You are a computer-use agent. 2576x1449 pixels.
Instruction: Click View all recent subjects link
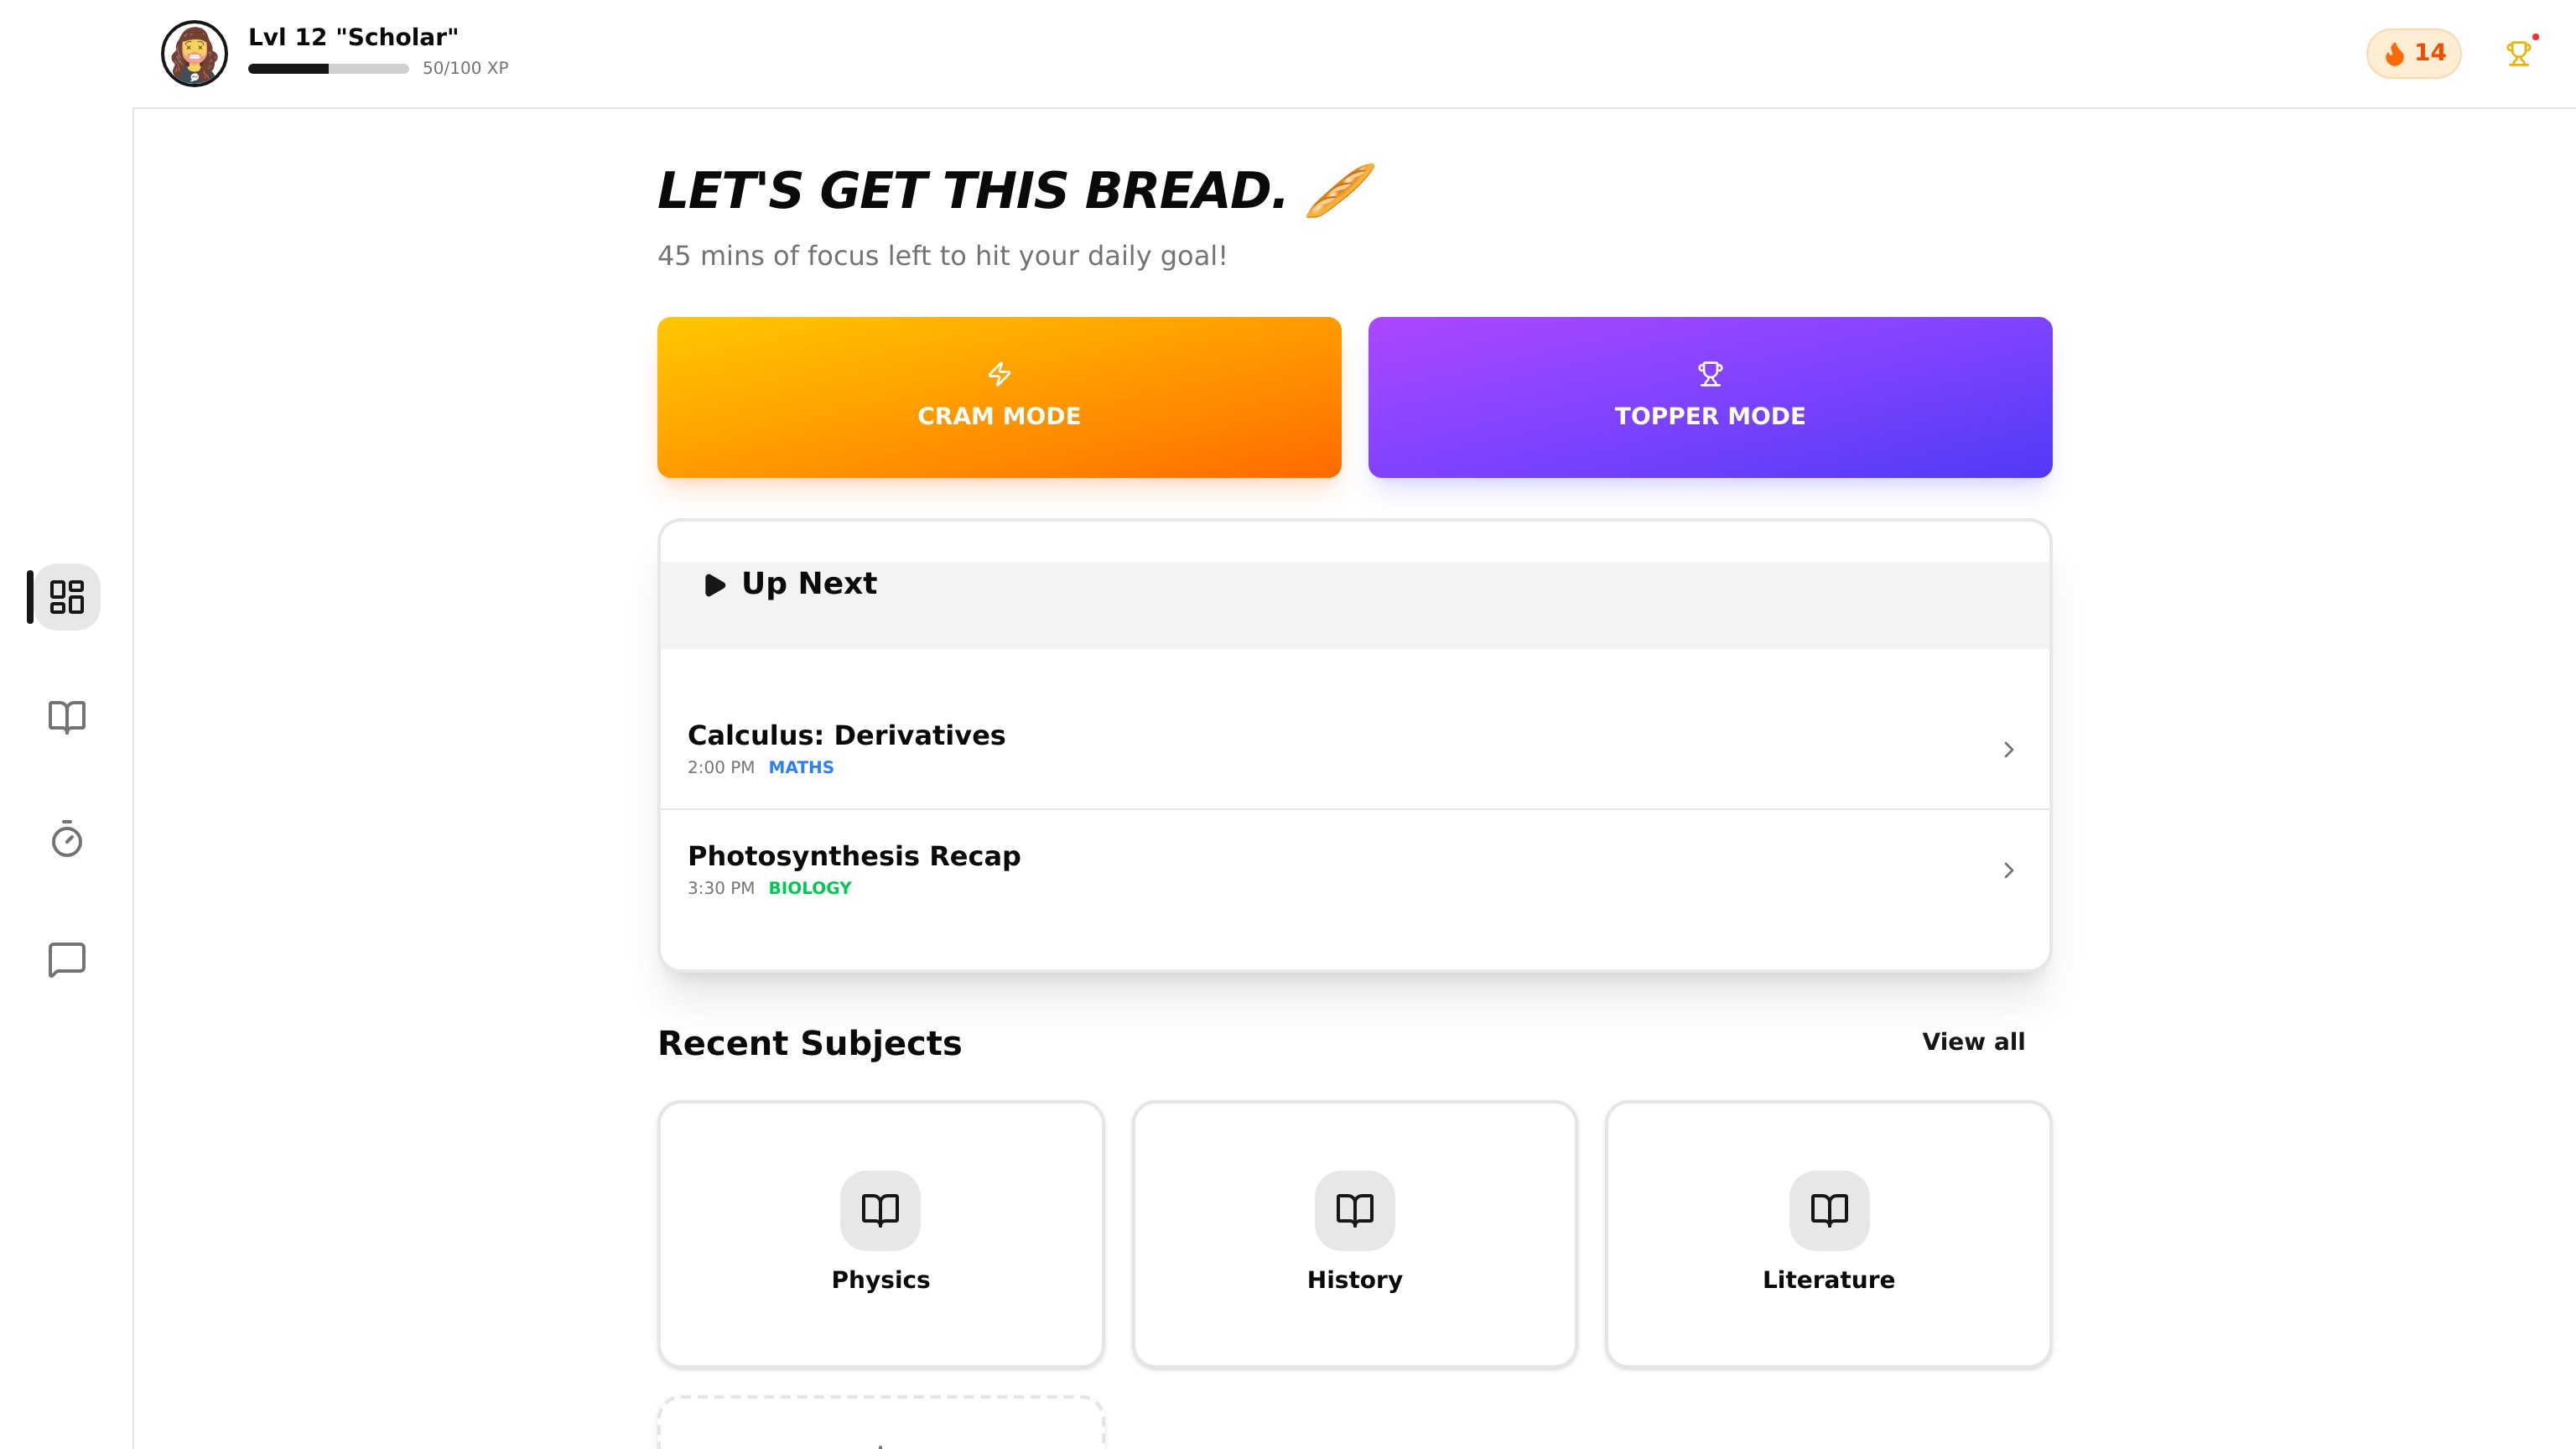click(1973, 1042)
